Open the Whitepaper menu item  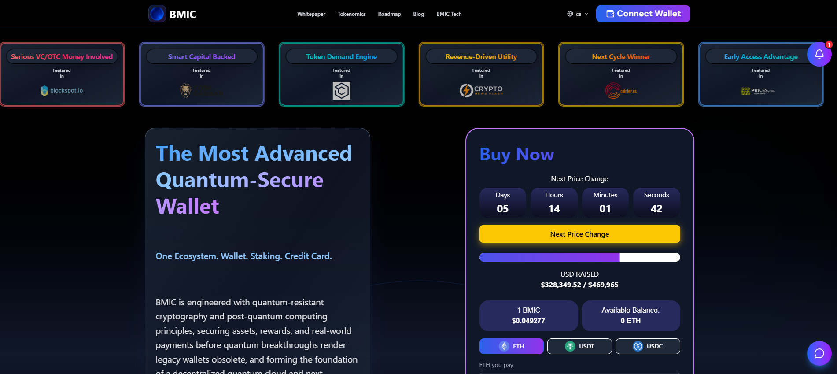[311, 14]
